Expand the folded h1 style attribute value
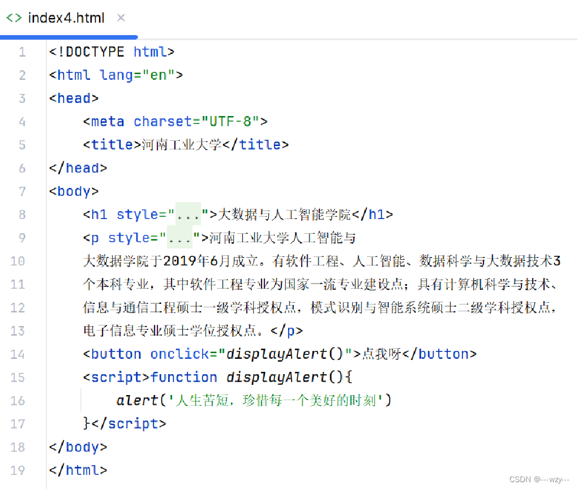578x489 pixels. click(188, 214)
